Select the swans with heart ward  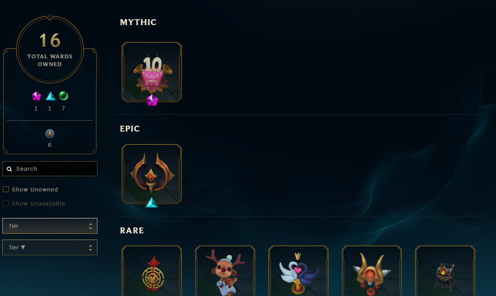pos(298,271)
